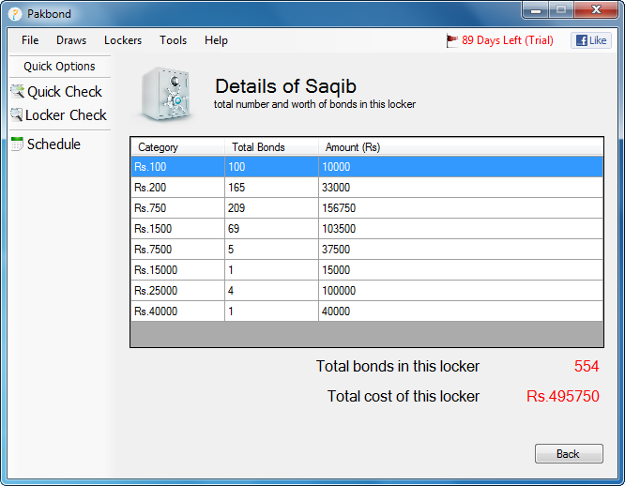Select the Rs.1500 category cell
Screen dimensions: 625x486
click(177, 229)
